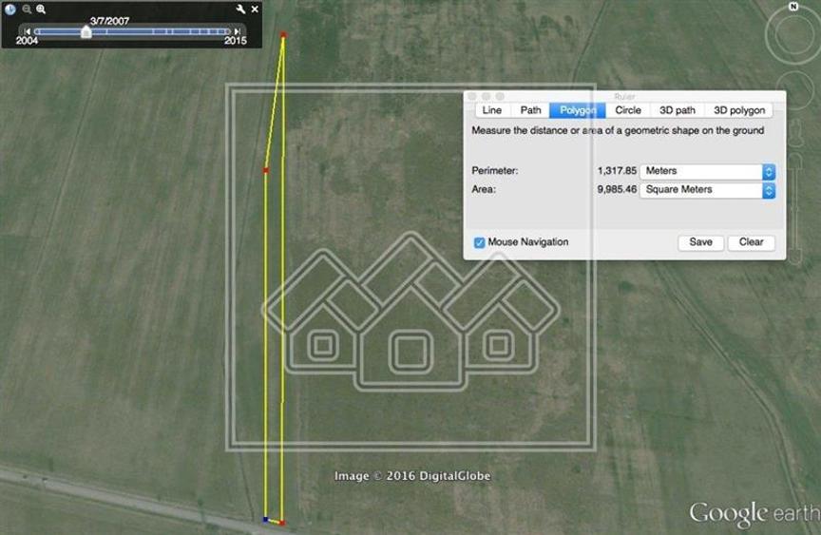Select the Line tab in Ruler
Screen dimensions: 821x535
[x=491, y=110]
